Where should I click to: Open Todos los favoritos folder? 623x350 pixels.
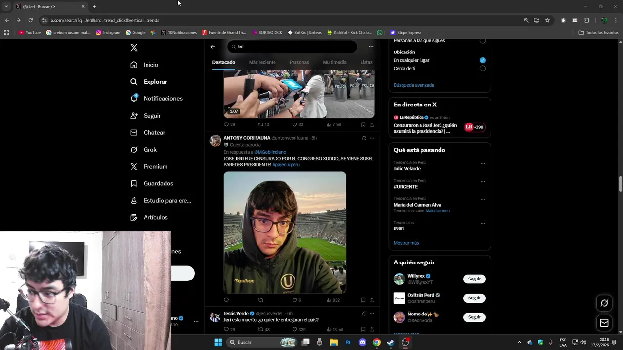point(598,33)
